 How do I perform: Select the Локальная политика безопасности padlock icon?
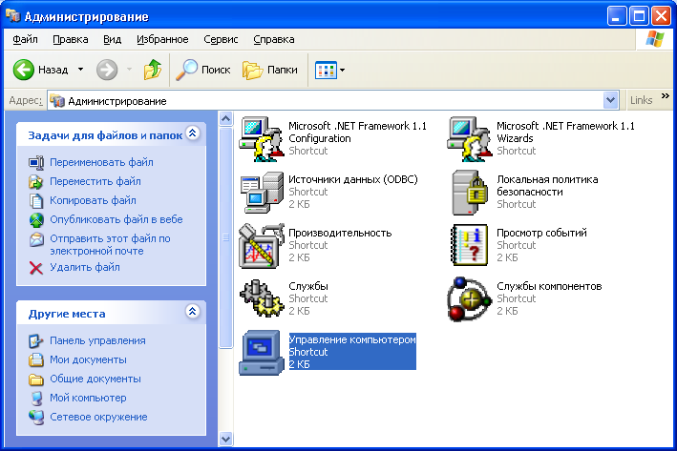click(x=470, y=193)
